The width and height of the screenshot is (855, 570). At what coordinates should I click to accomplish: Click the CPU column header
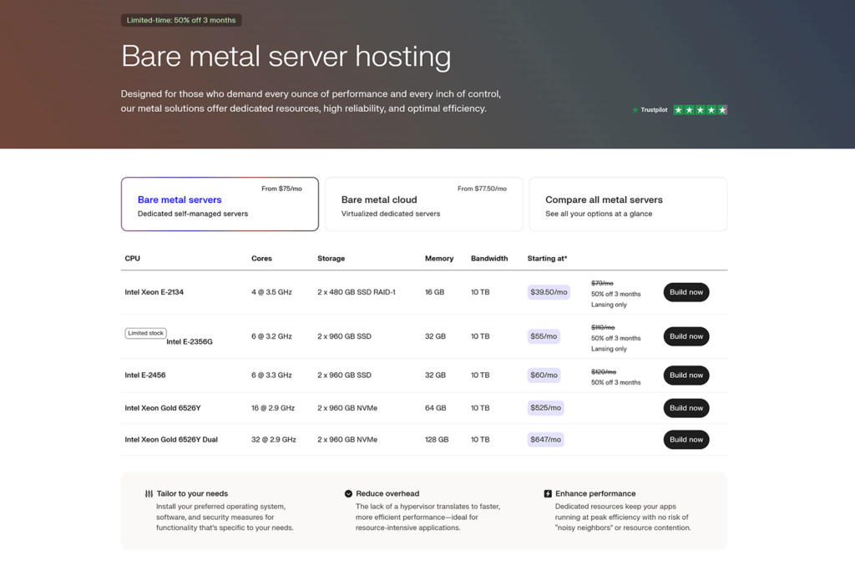pos(132,259)
